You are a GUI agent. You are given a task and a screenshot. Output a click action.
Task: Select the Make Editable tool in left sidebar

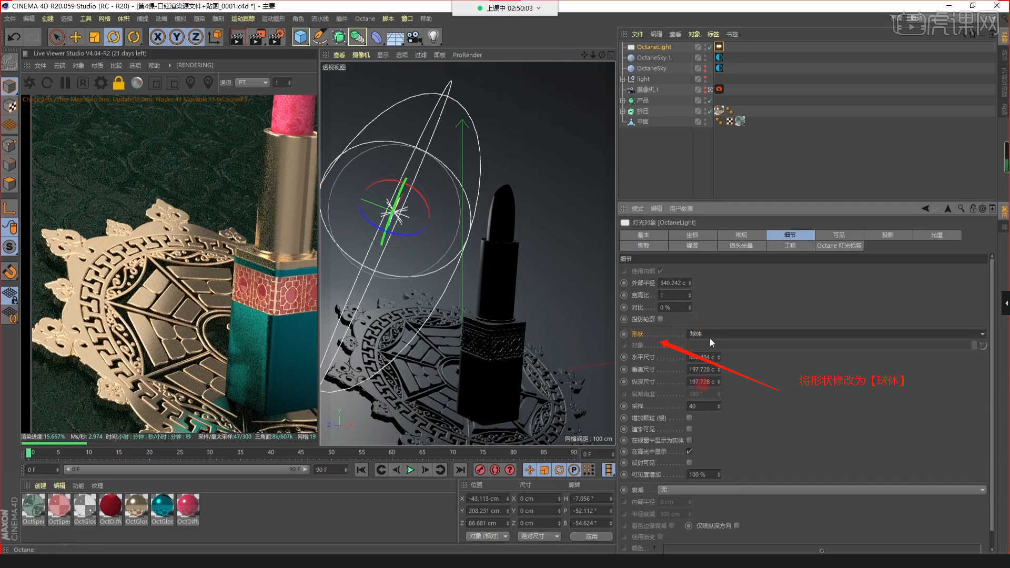(x=9, y=86)
